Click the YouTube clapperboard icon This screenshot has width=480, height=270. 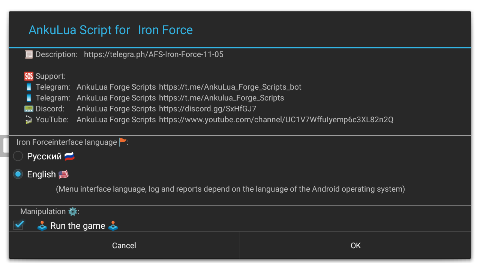point(29,120)
